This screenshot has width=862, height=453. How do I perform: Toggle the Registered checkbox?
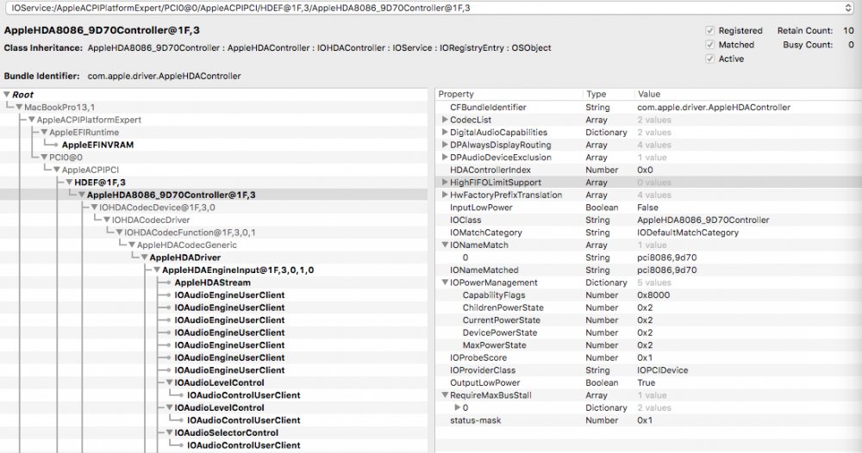709,31
